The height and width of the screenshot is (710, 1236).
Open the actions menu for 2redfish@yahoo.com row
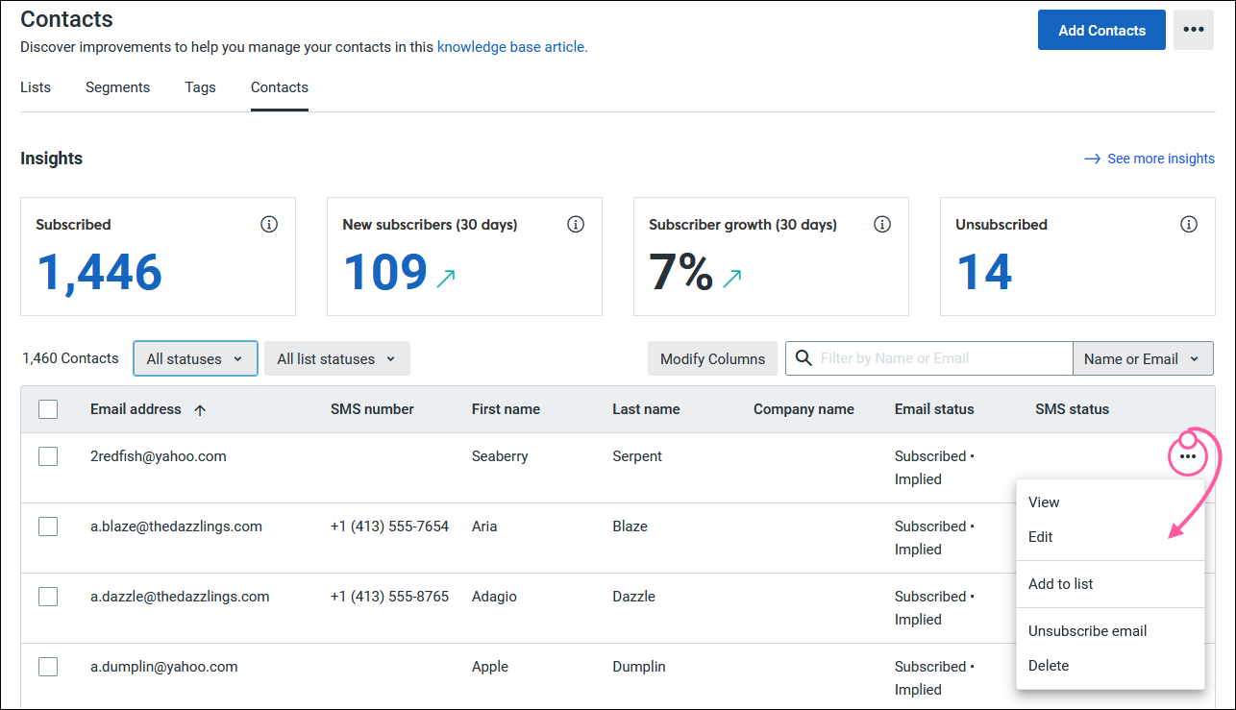point(1189,456)
